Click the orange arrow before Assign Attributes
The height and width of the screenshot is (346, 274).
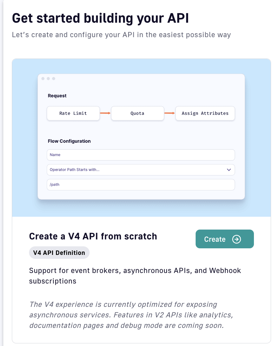170,113
